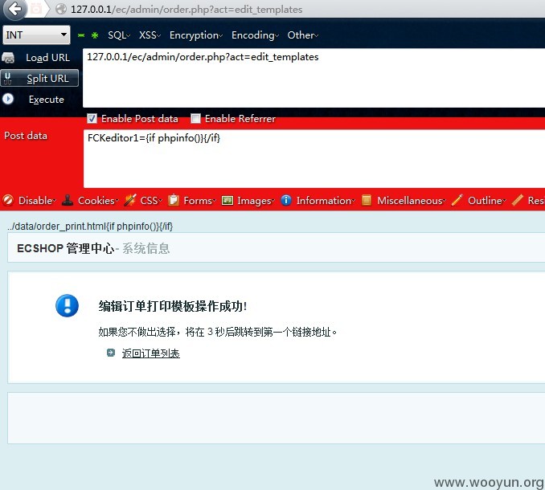
Task: Open the Other dropdown menu
Action: click(303, 35)
